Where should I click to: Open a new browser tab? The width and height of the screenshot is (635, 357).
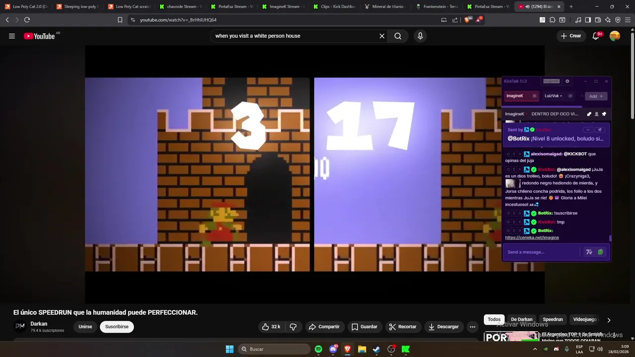(571, 6)
